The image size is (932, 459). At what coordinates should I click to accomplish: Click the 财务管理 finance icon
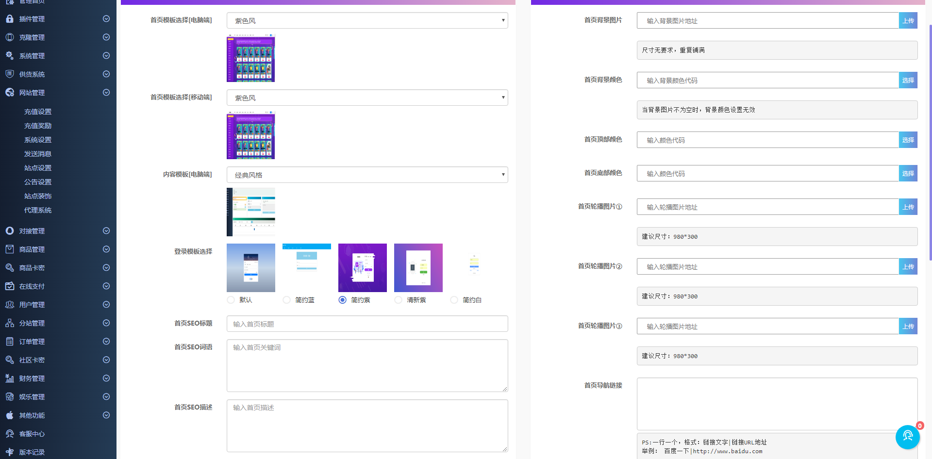point(9,378)
